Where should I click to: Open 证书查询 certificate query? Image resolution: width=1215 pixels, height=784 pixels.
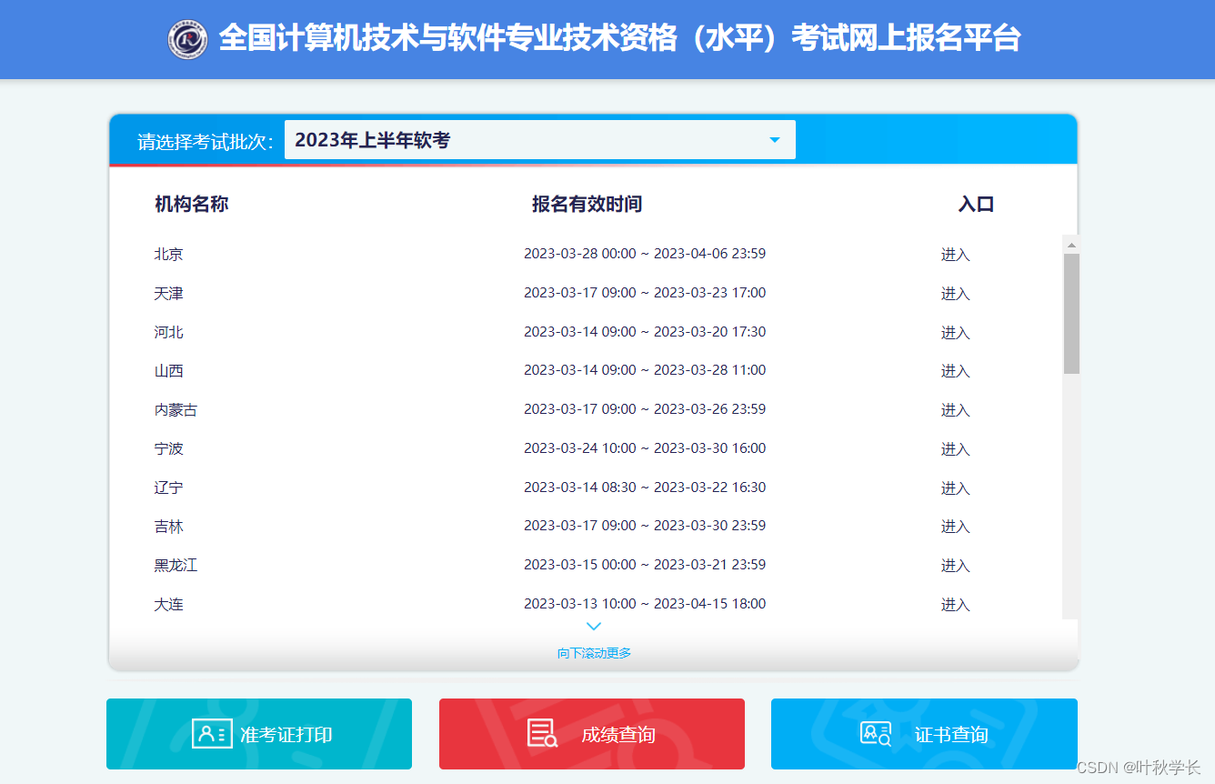click(924, 734)
